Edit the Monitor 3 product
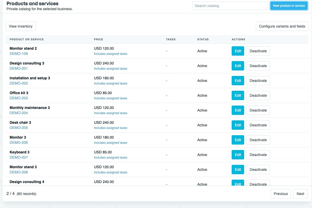This screenshot has height=208, width=312. 238,140
